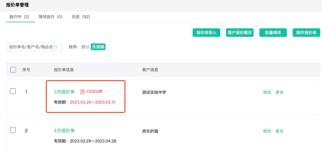Open 客户报价概况
322x154 pixels.
(x=240, y=33)
